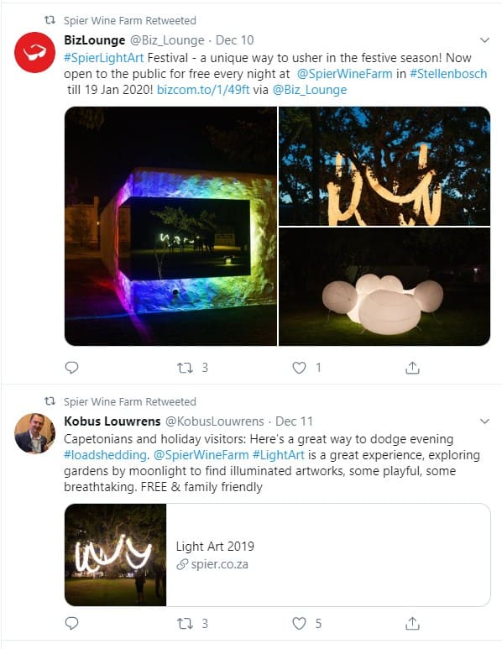Retweet the Kobus Louwrens tweet
The image size is (502, 649).
[x=185, y=623]
